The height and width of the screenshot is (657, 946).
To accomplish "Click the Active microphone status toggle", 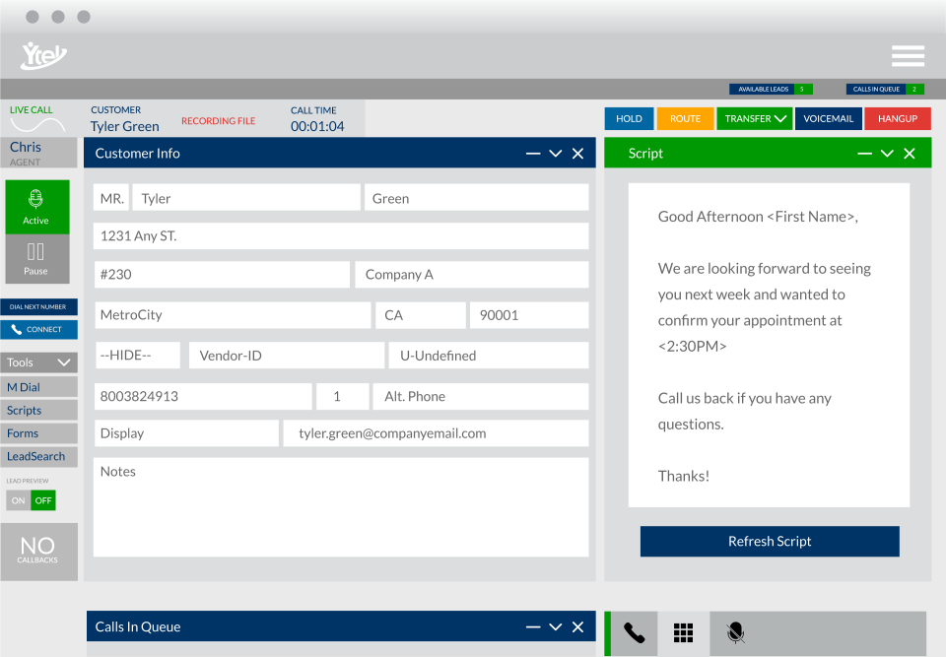I will coord(37,207).
